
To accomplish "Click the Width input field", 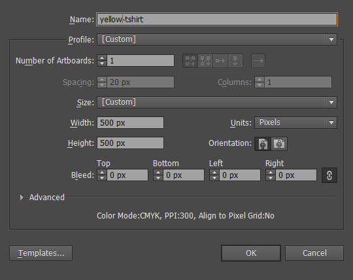I will [130, 123].
